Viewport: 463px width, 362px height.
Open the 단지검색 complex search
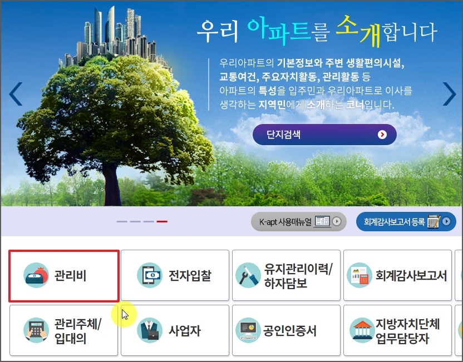pyautogui.click(x=324, y=135)
